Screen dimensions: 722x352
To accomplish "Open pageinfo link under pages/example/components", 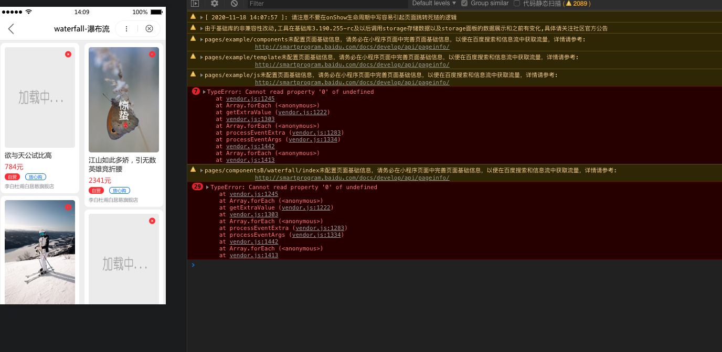I will [x=352, y=47].
